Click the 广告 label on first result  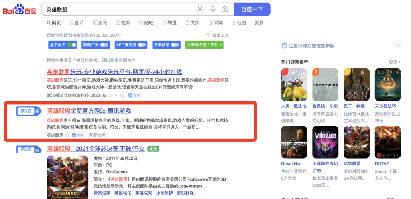[x=120, y=95]
